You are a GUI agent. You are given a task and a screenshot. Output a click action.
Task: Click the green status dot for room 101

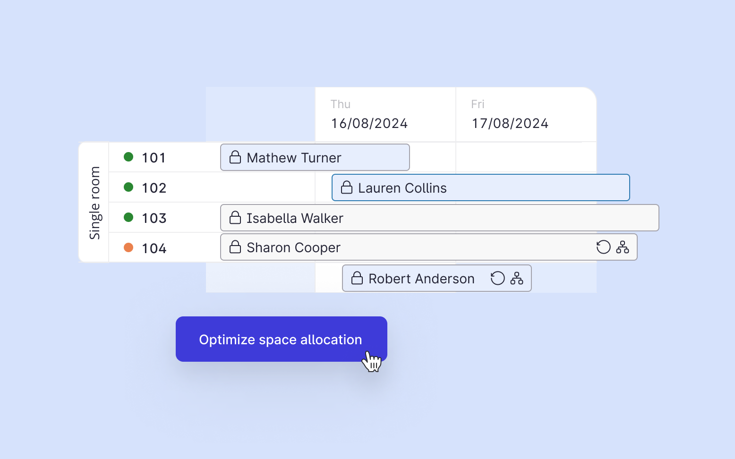tap(128, 157)
